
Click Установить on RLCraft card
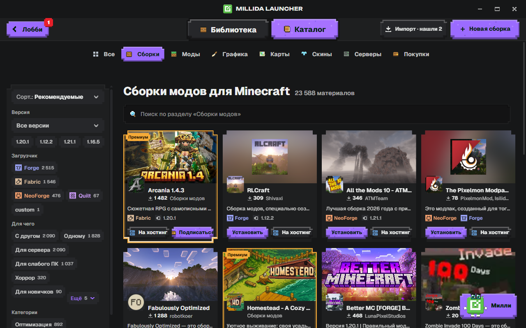point(247,232)
